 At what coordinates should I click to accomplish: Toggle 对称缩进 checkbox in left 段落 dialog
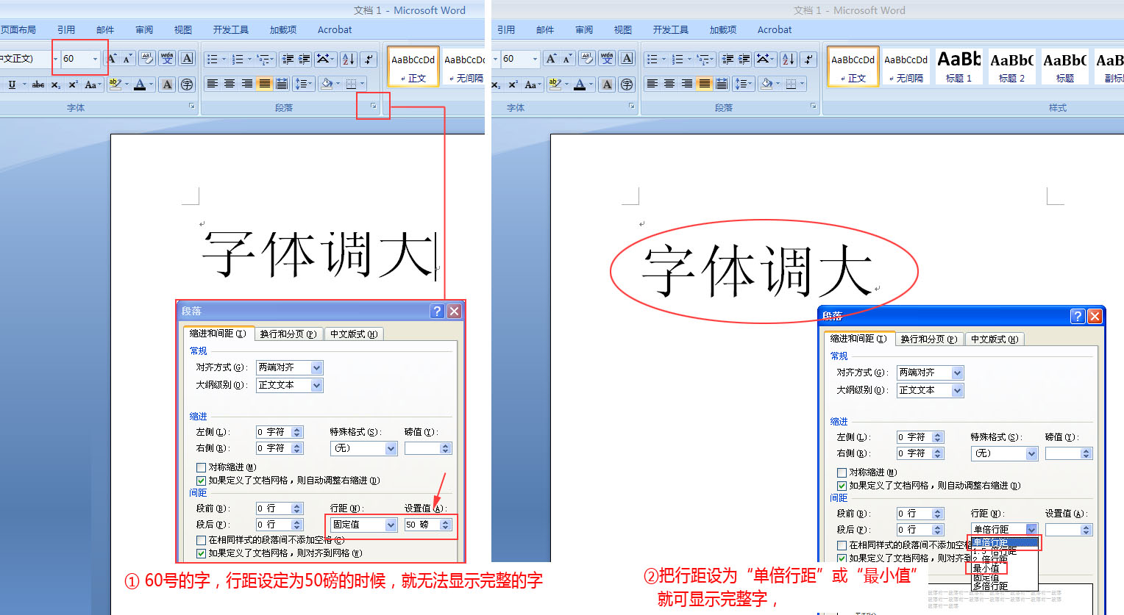[x=201, y=467]
